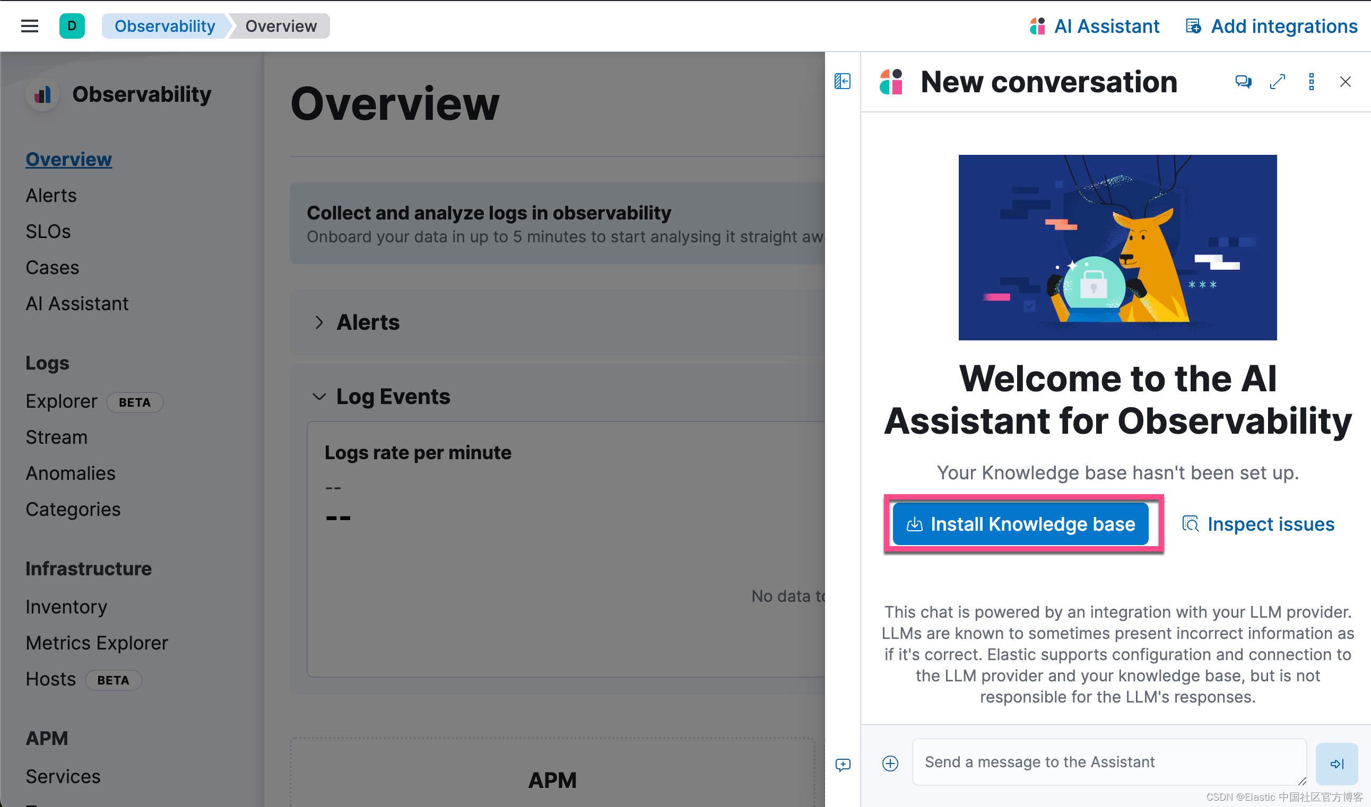Click the Infrastructure section heading

89,568
